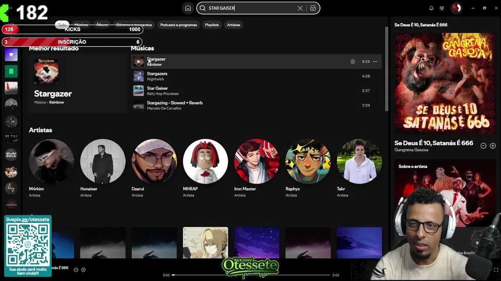
Task: Open the Browse icon in search bar
Action: click(313, 8)
